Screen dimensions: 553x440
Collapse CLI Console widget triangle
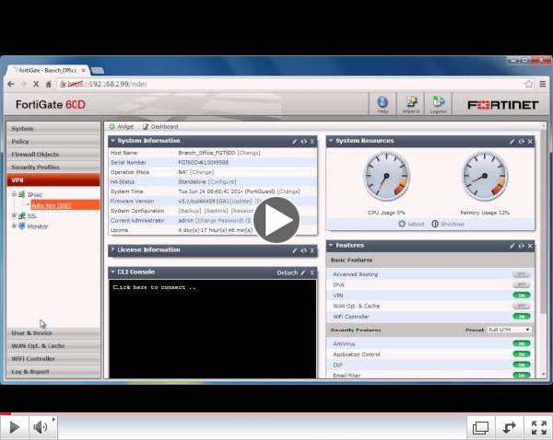(112, 272)
